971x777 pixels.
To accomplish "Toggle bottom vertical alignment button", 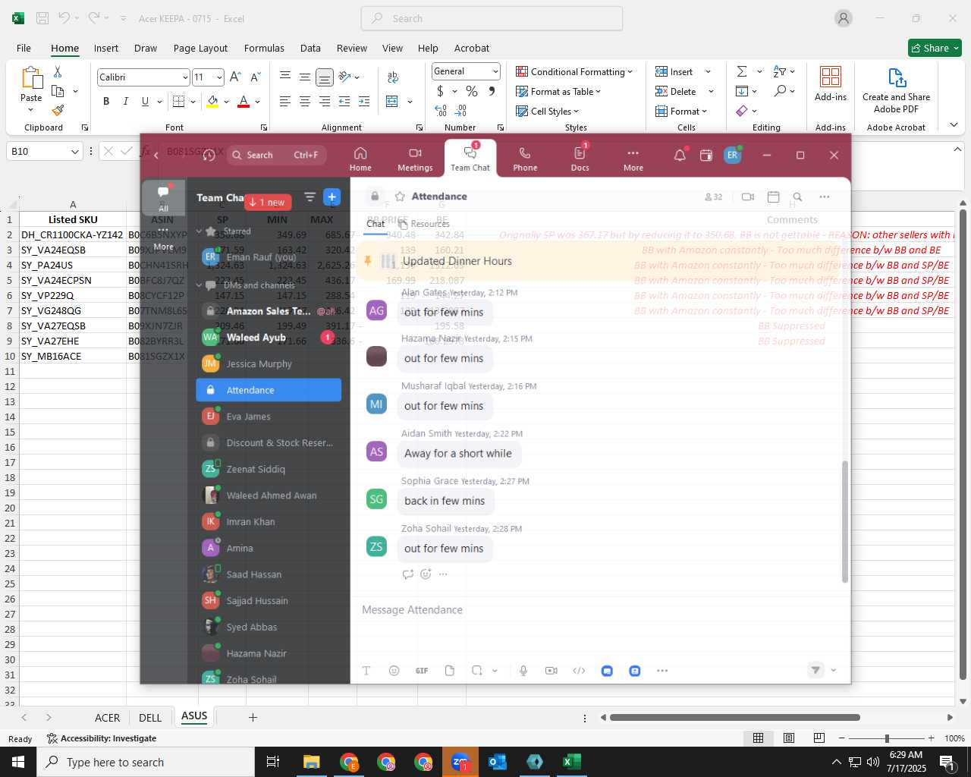I will click(x=325, y=77).
